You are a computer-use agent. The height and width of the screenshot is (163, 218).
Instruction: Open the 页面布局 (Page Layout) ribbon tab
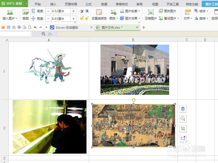click(71, 4)
